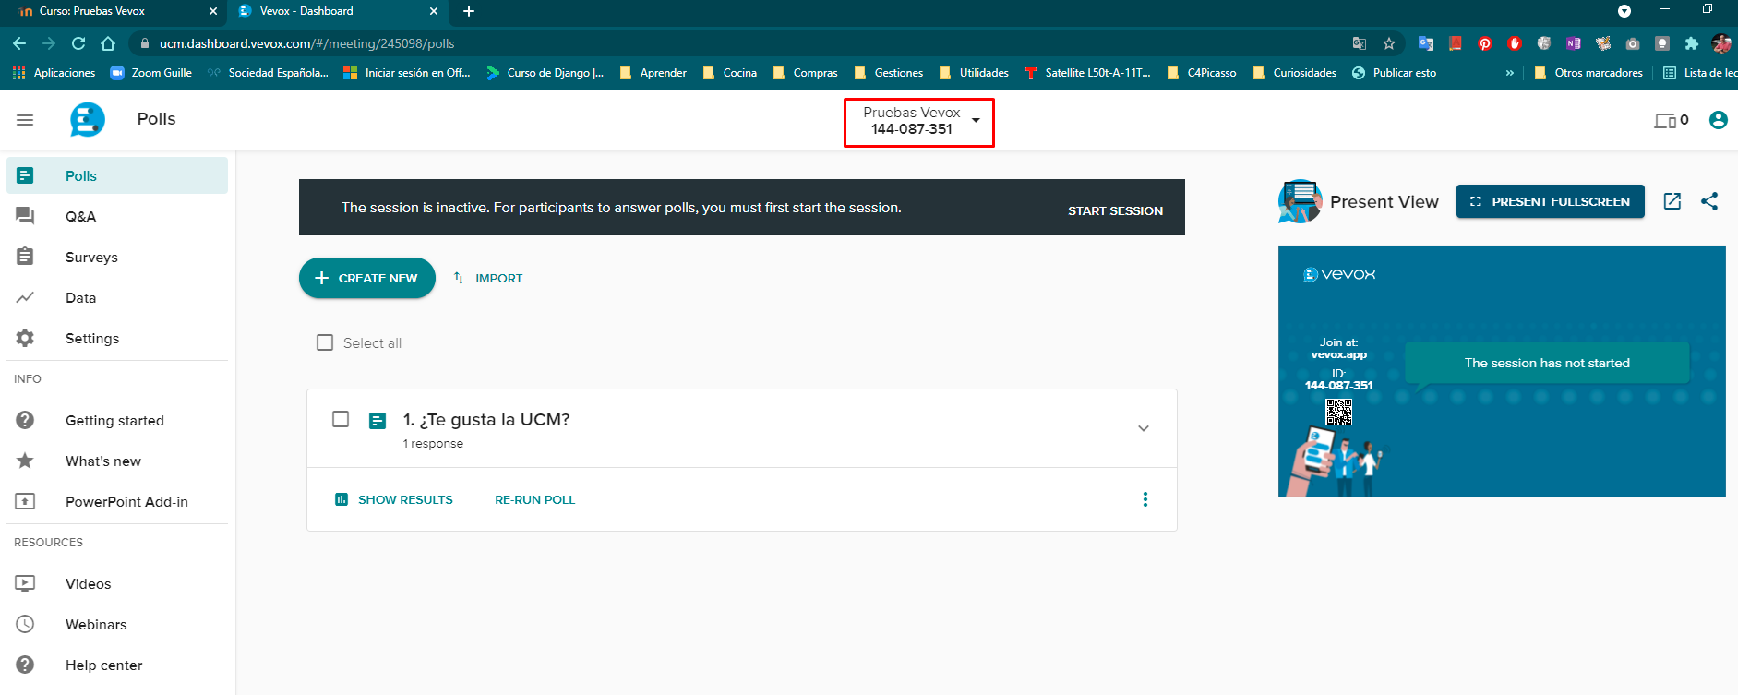This screenshot has width=1738, height=695.
Task: Click the Settings gear icon
Action: coord(25,338)
